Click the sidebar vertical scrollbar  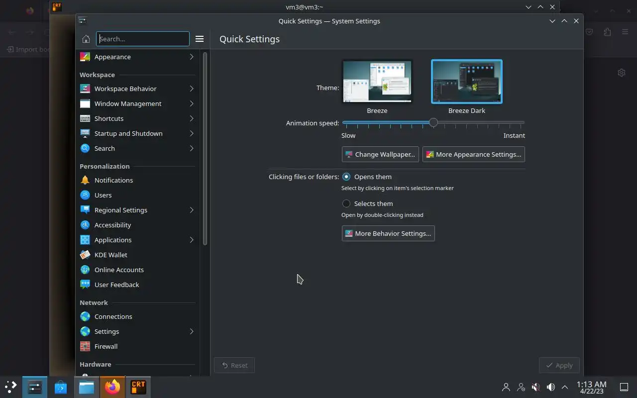[x=205, y=148]
